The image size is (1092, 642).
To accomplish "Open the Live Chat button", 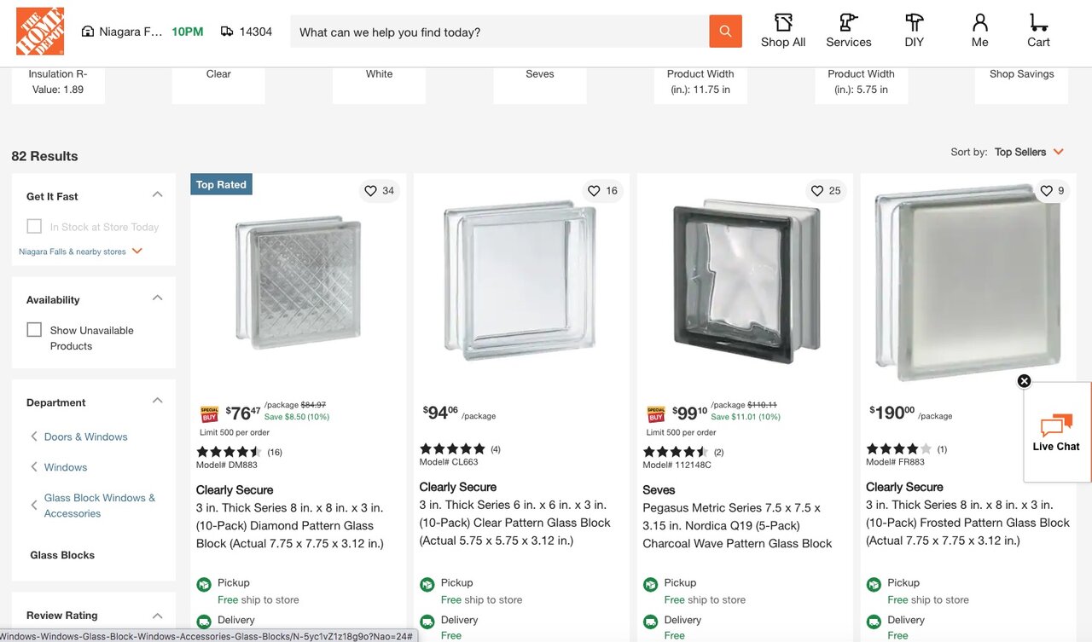I will 1056,433.
